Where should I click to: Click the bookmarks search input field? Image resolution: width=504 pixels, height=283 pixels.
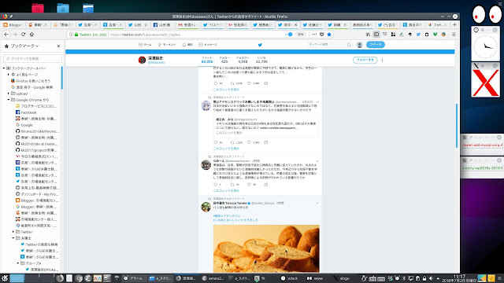32,58
